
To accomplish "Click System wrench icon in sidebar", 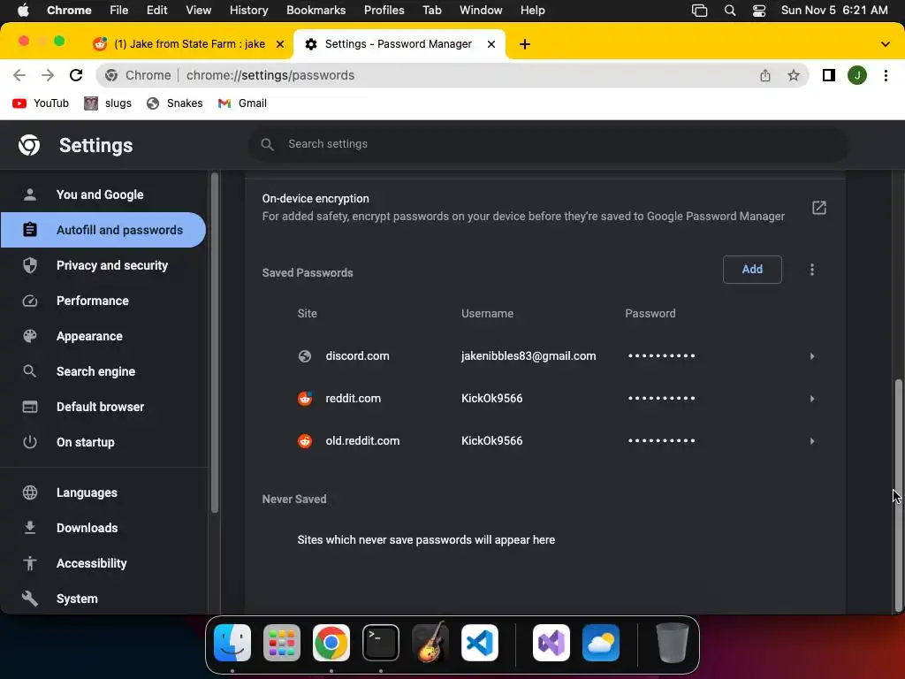I will pyautogui.click(x=30, y=599).
